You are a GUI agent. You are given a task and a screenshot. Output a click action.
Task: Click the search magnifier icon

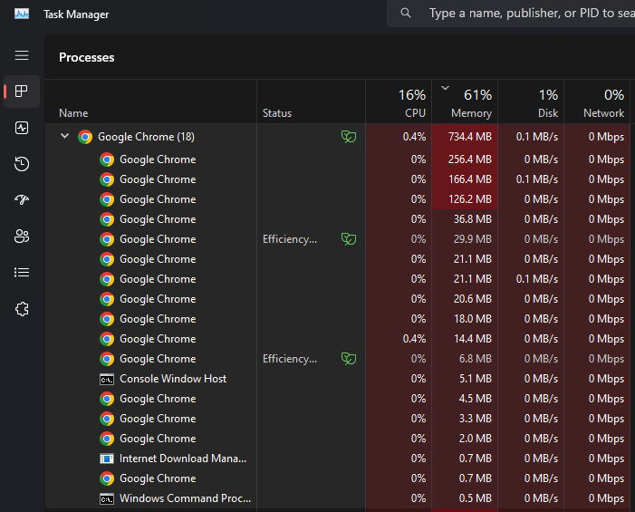(406, 13)
